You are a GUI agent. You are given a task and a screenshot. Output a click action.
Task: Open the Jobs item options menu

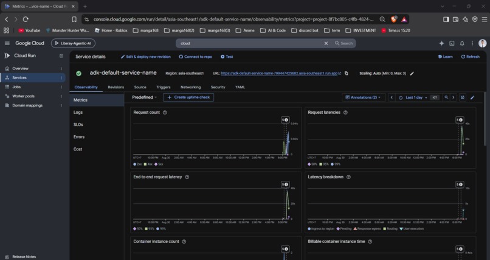(61, 87)
